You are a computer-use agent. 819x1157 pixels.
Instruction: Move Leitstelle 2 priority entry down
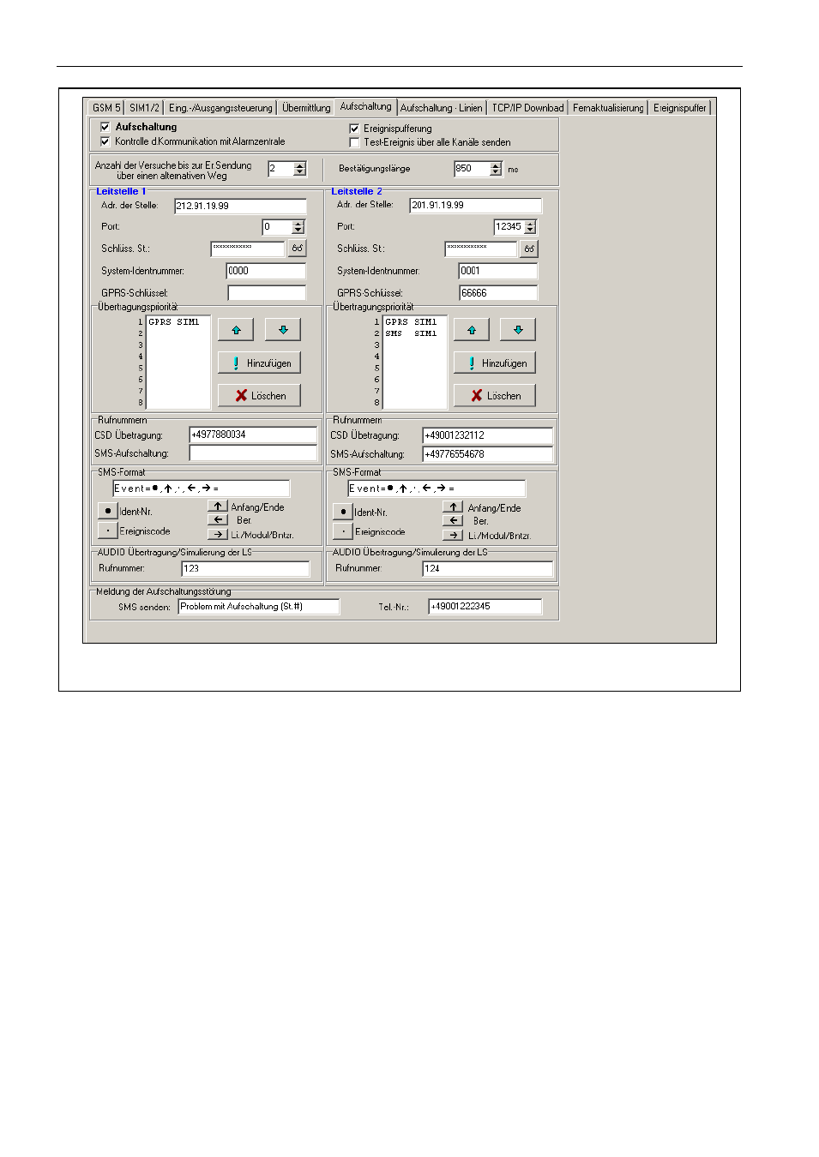518,330
